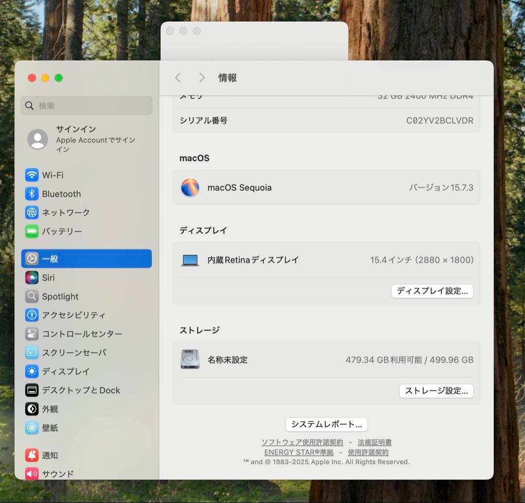Select the Spotlight magnifier icon
Screen dimensions: 525x503
pyautogui.click(x=31, y=296)
